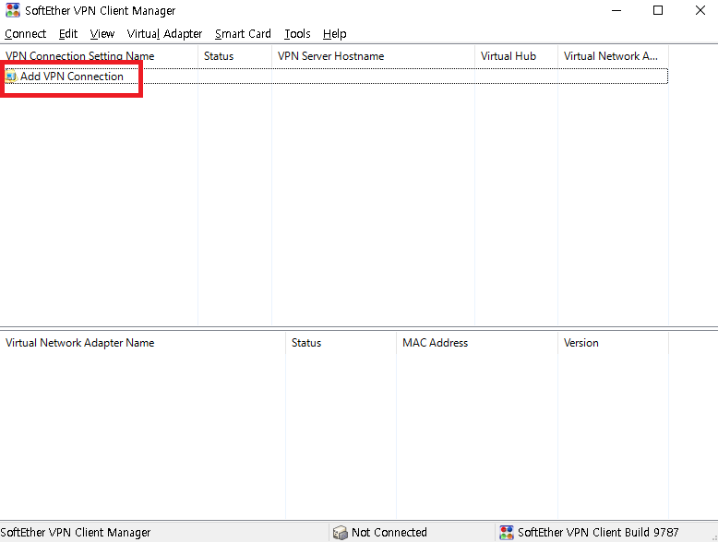This screenshot has height=542, width=718.
Task: Sort by MAC Address column
Action: pyautogui.click(x=477, y=343)
